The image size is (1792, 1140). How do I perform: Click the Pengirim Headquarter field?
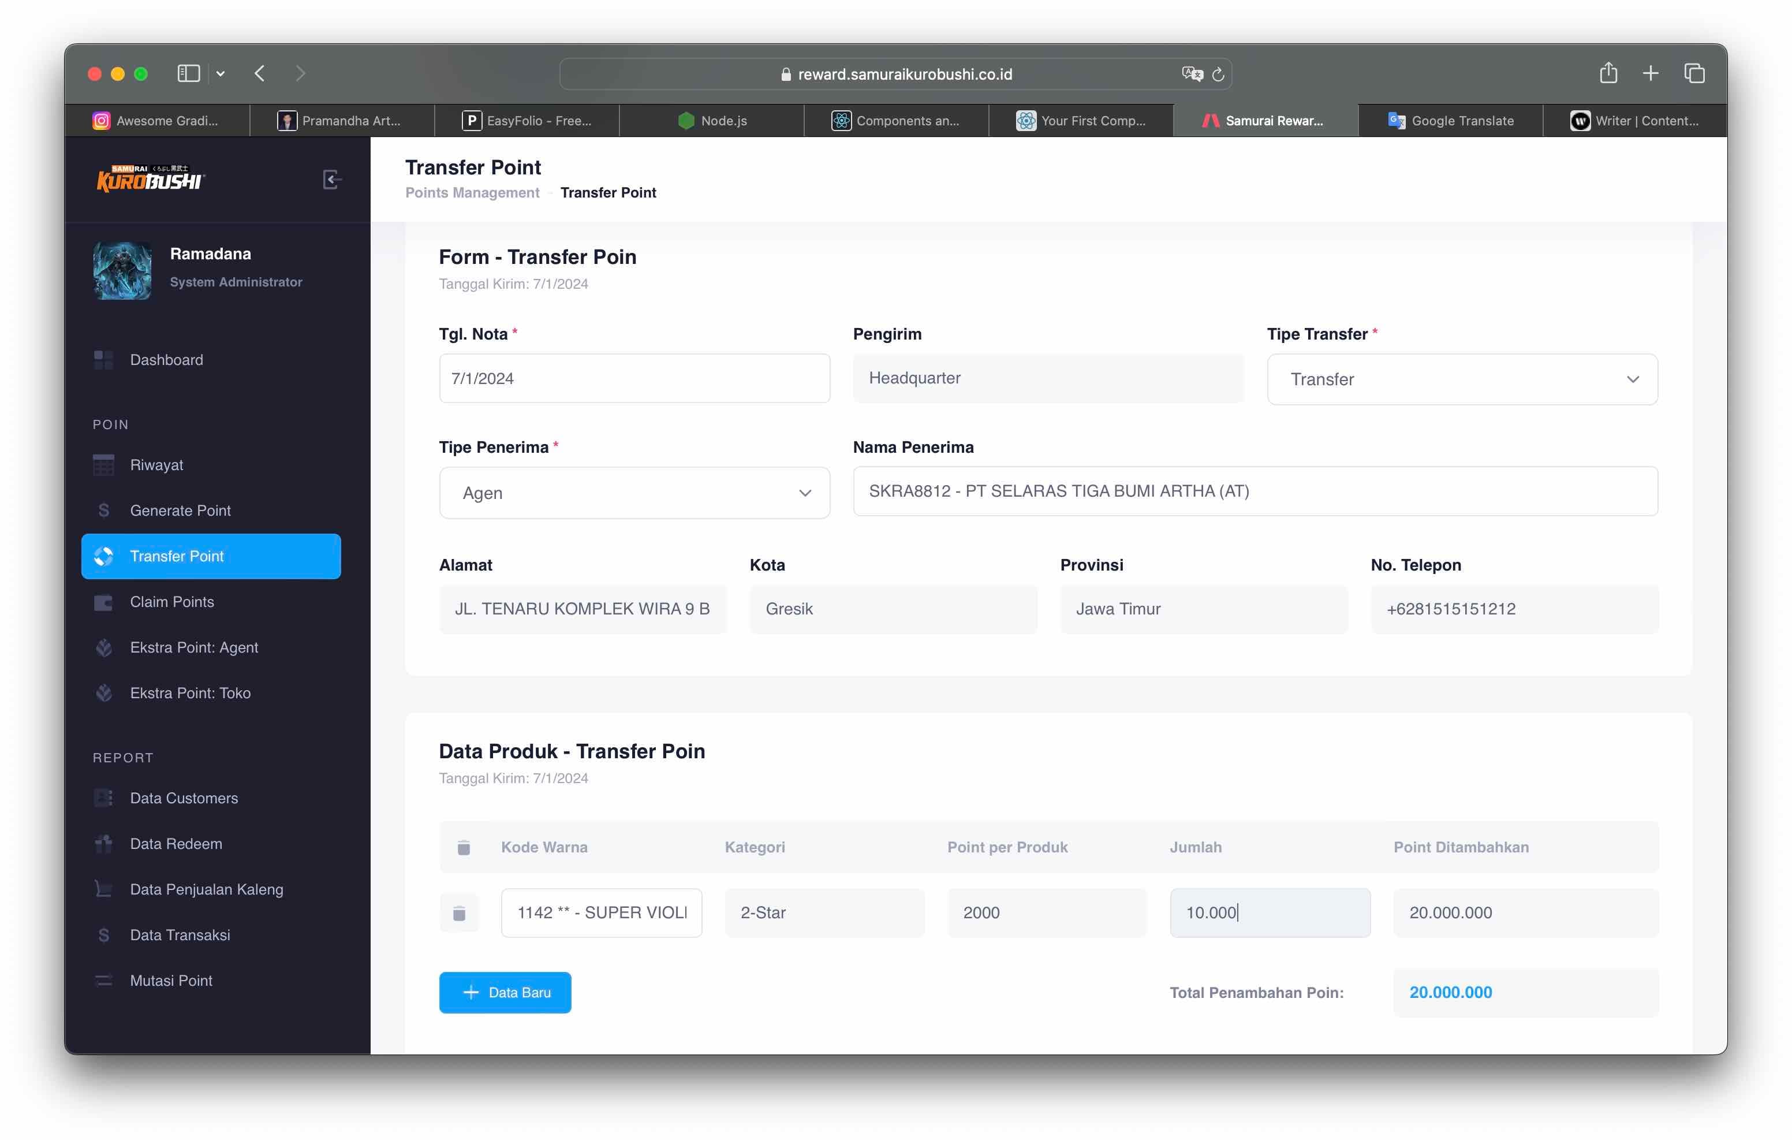1048,378
